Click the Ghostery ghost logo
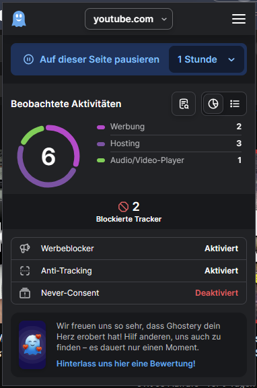 (x=19, y=19)
